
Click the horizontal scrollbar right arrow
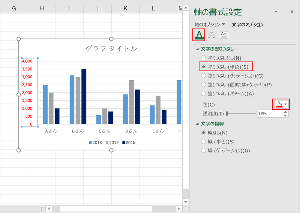click(179, 209)
